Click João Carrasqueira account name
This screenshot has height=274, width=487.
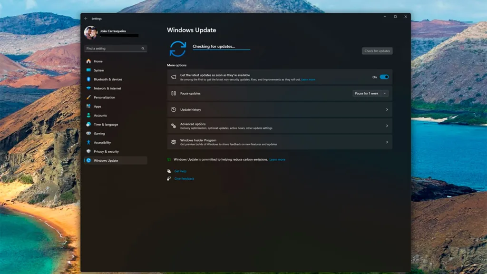[113, 31]
